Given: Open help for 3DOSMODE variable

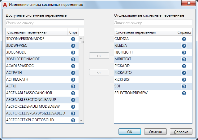Looking at the screenshot, I should 73,52.
